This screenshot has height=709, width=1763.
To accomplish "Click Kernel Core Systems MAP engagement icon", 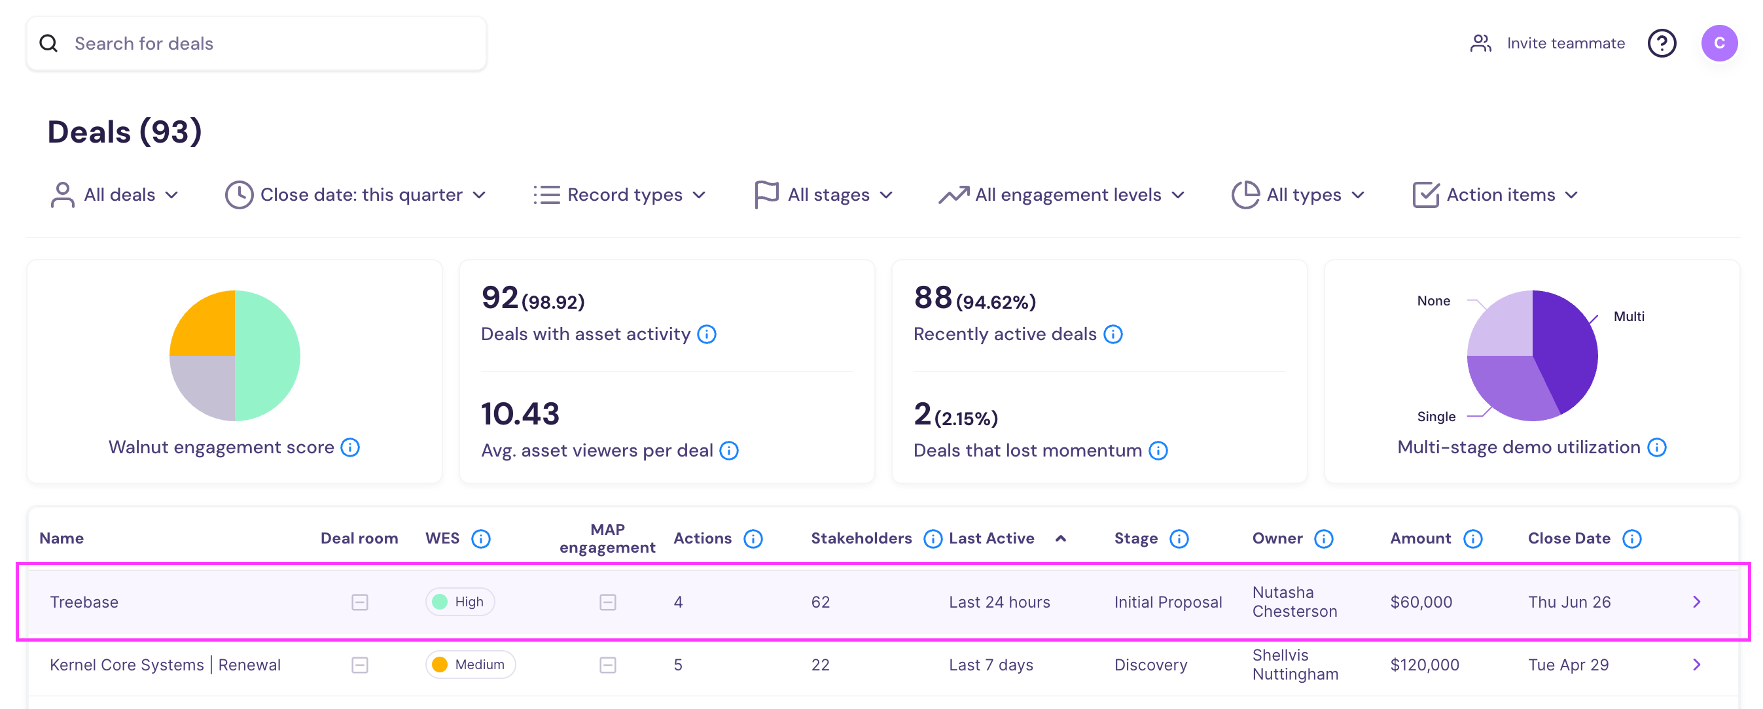I will tap(607, 665).
